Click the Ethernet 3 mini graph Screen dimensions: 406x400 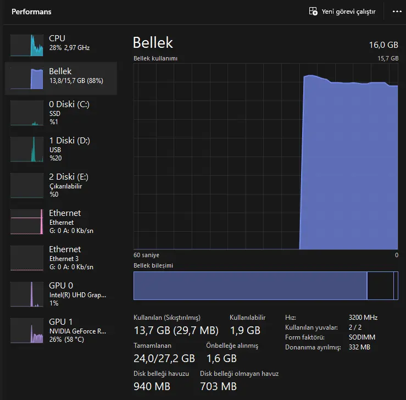[x=27, y=258]
